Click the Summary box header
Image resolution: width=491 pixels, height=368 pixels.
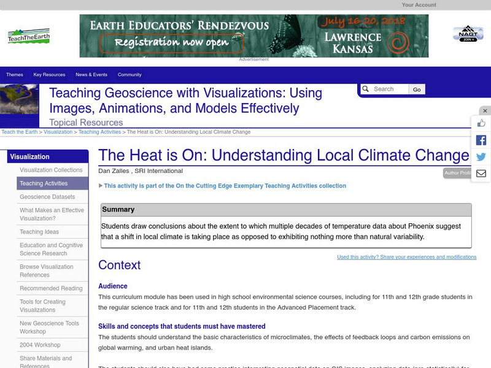click(x=286, y=210)
